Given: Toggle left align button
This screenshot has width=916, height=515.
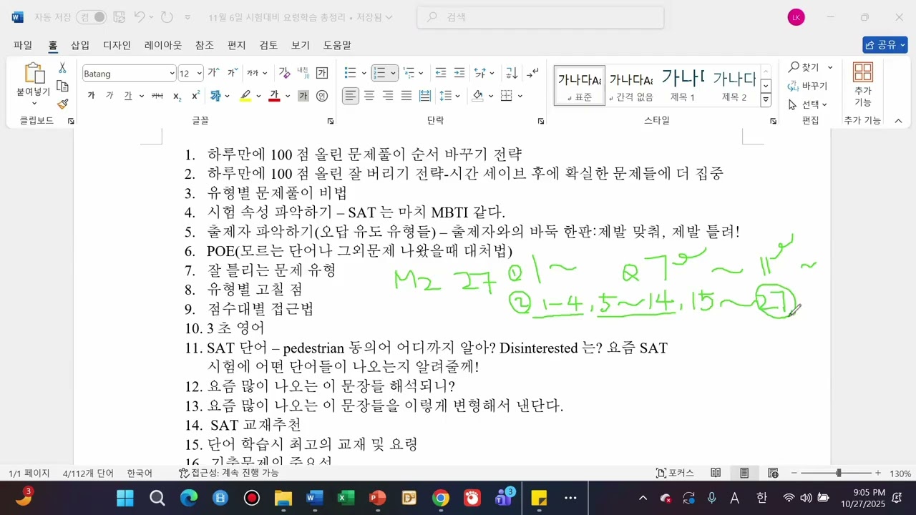Looking at the screenshot, I should pos(351,96).
